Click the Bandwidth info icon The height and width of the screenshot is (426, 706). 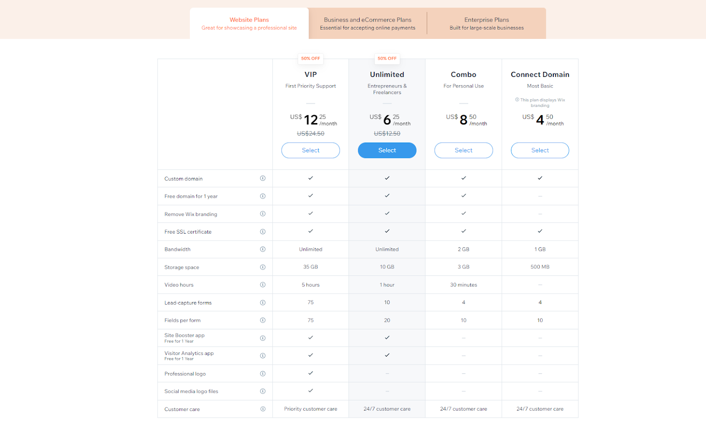click(x=263, y=249)
